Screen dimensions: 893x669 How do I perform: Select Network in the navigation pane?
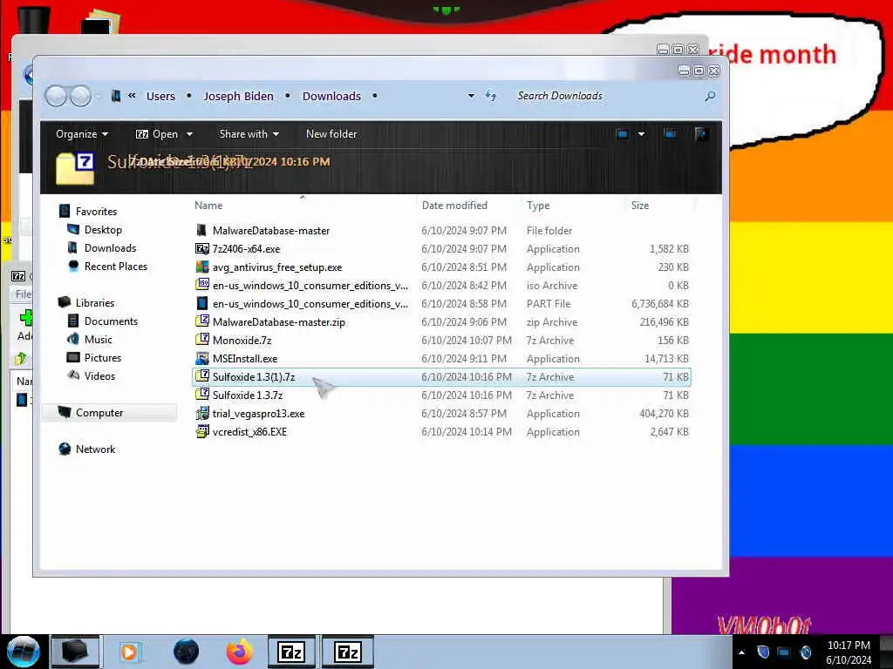click(x=95, y=449)
